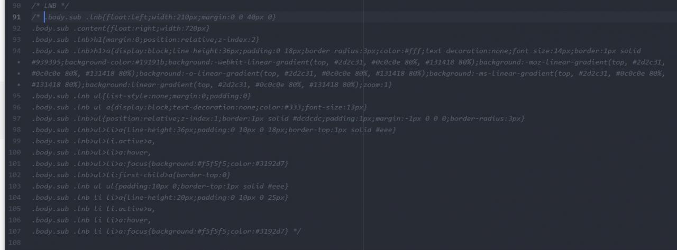Select line number 94 in the gutter
677x250 pixels.
[16, 51]
